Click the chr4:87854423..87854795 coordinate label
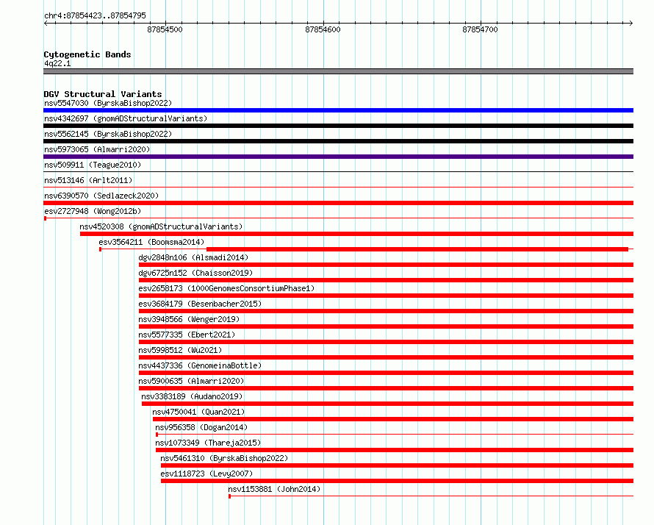654x525 pixels. pyautogui.click(x=95, y=16)
